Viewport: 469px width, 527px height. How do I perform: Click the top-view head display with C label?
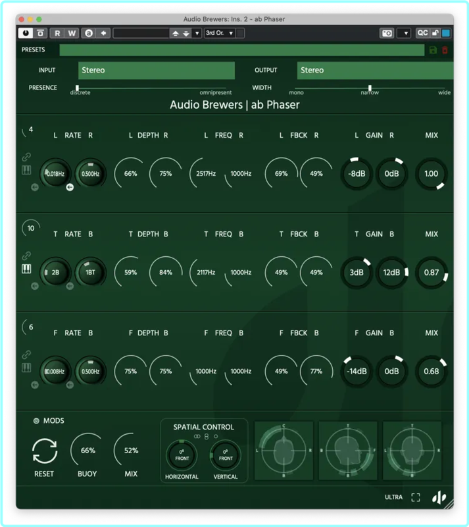[284, 451]
